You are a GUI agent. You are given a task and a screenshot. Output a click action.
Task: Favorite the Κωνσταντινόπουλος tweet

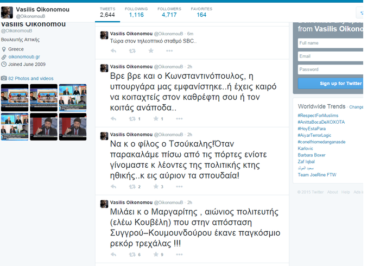click(156, 118)
